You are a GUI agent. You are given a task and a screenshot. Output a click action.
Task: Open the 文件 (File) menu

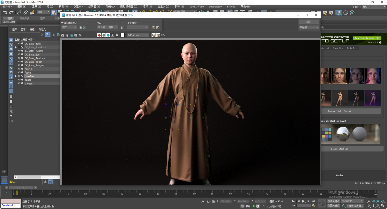7,7
